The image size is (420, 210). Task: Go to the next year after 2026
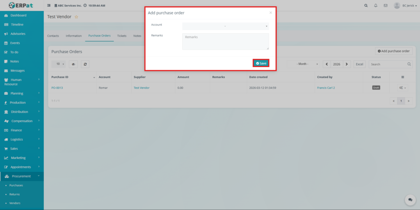pyautogui.click(x=347, y=64)
